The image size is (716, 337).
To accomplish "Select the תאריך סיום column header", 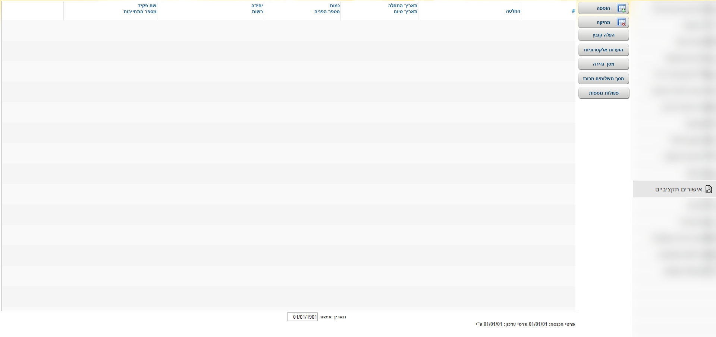I will 405,12.
